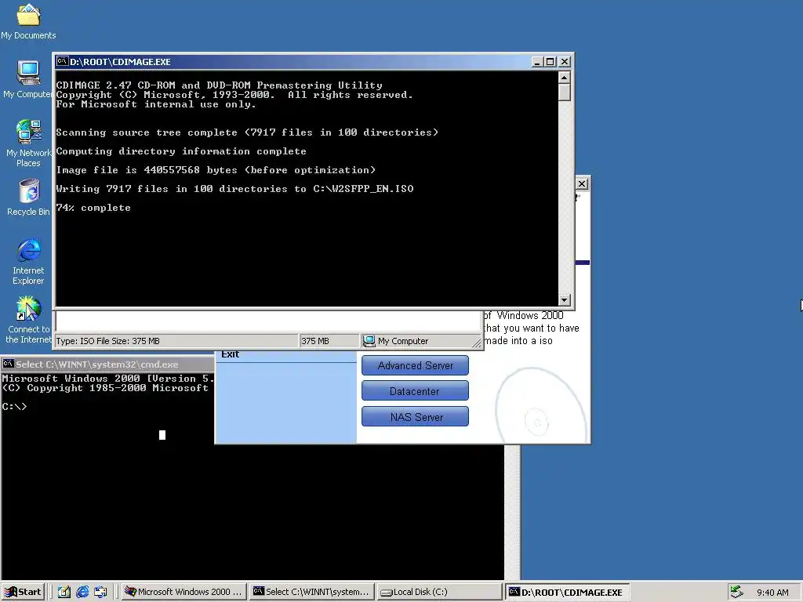
Task: Click the 9:40 AM taskbar clock
Action: 772,593
